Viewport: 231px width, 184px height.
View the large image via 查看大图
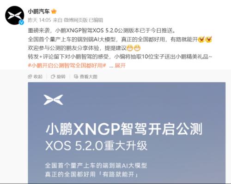point(85,76)
